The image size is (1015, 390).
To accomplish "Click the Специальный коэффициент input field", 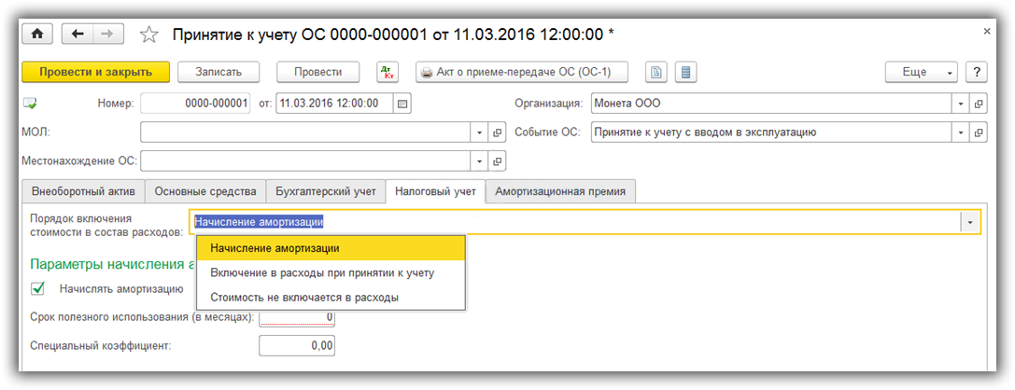I will 297,346.
